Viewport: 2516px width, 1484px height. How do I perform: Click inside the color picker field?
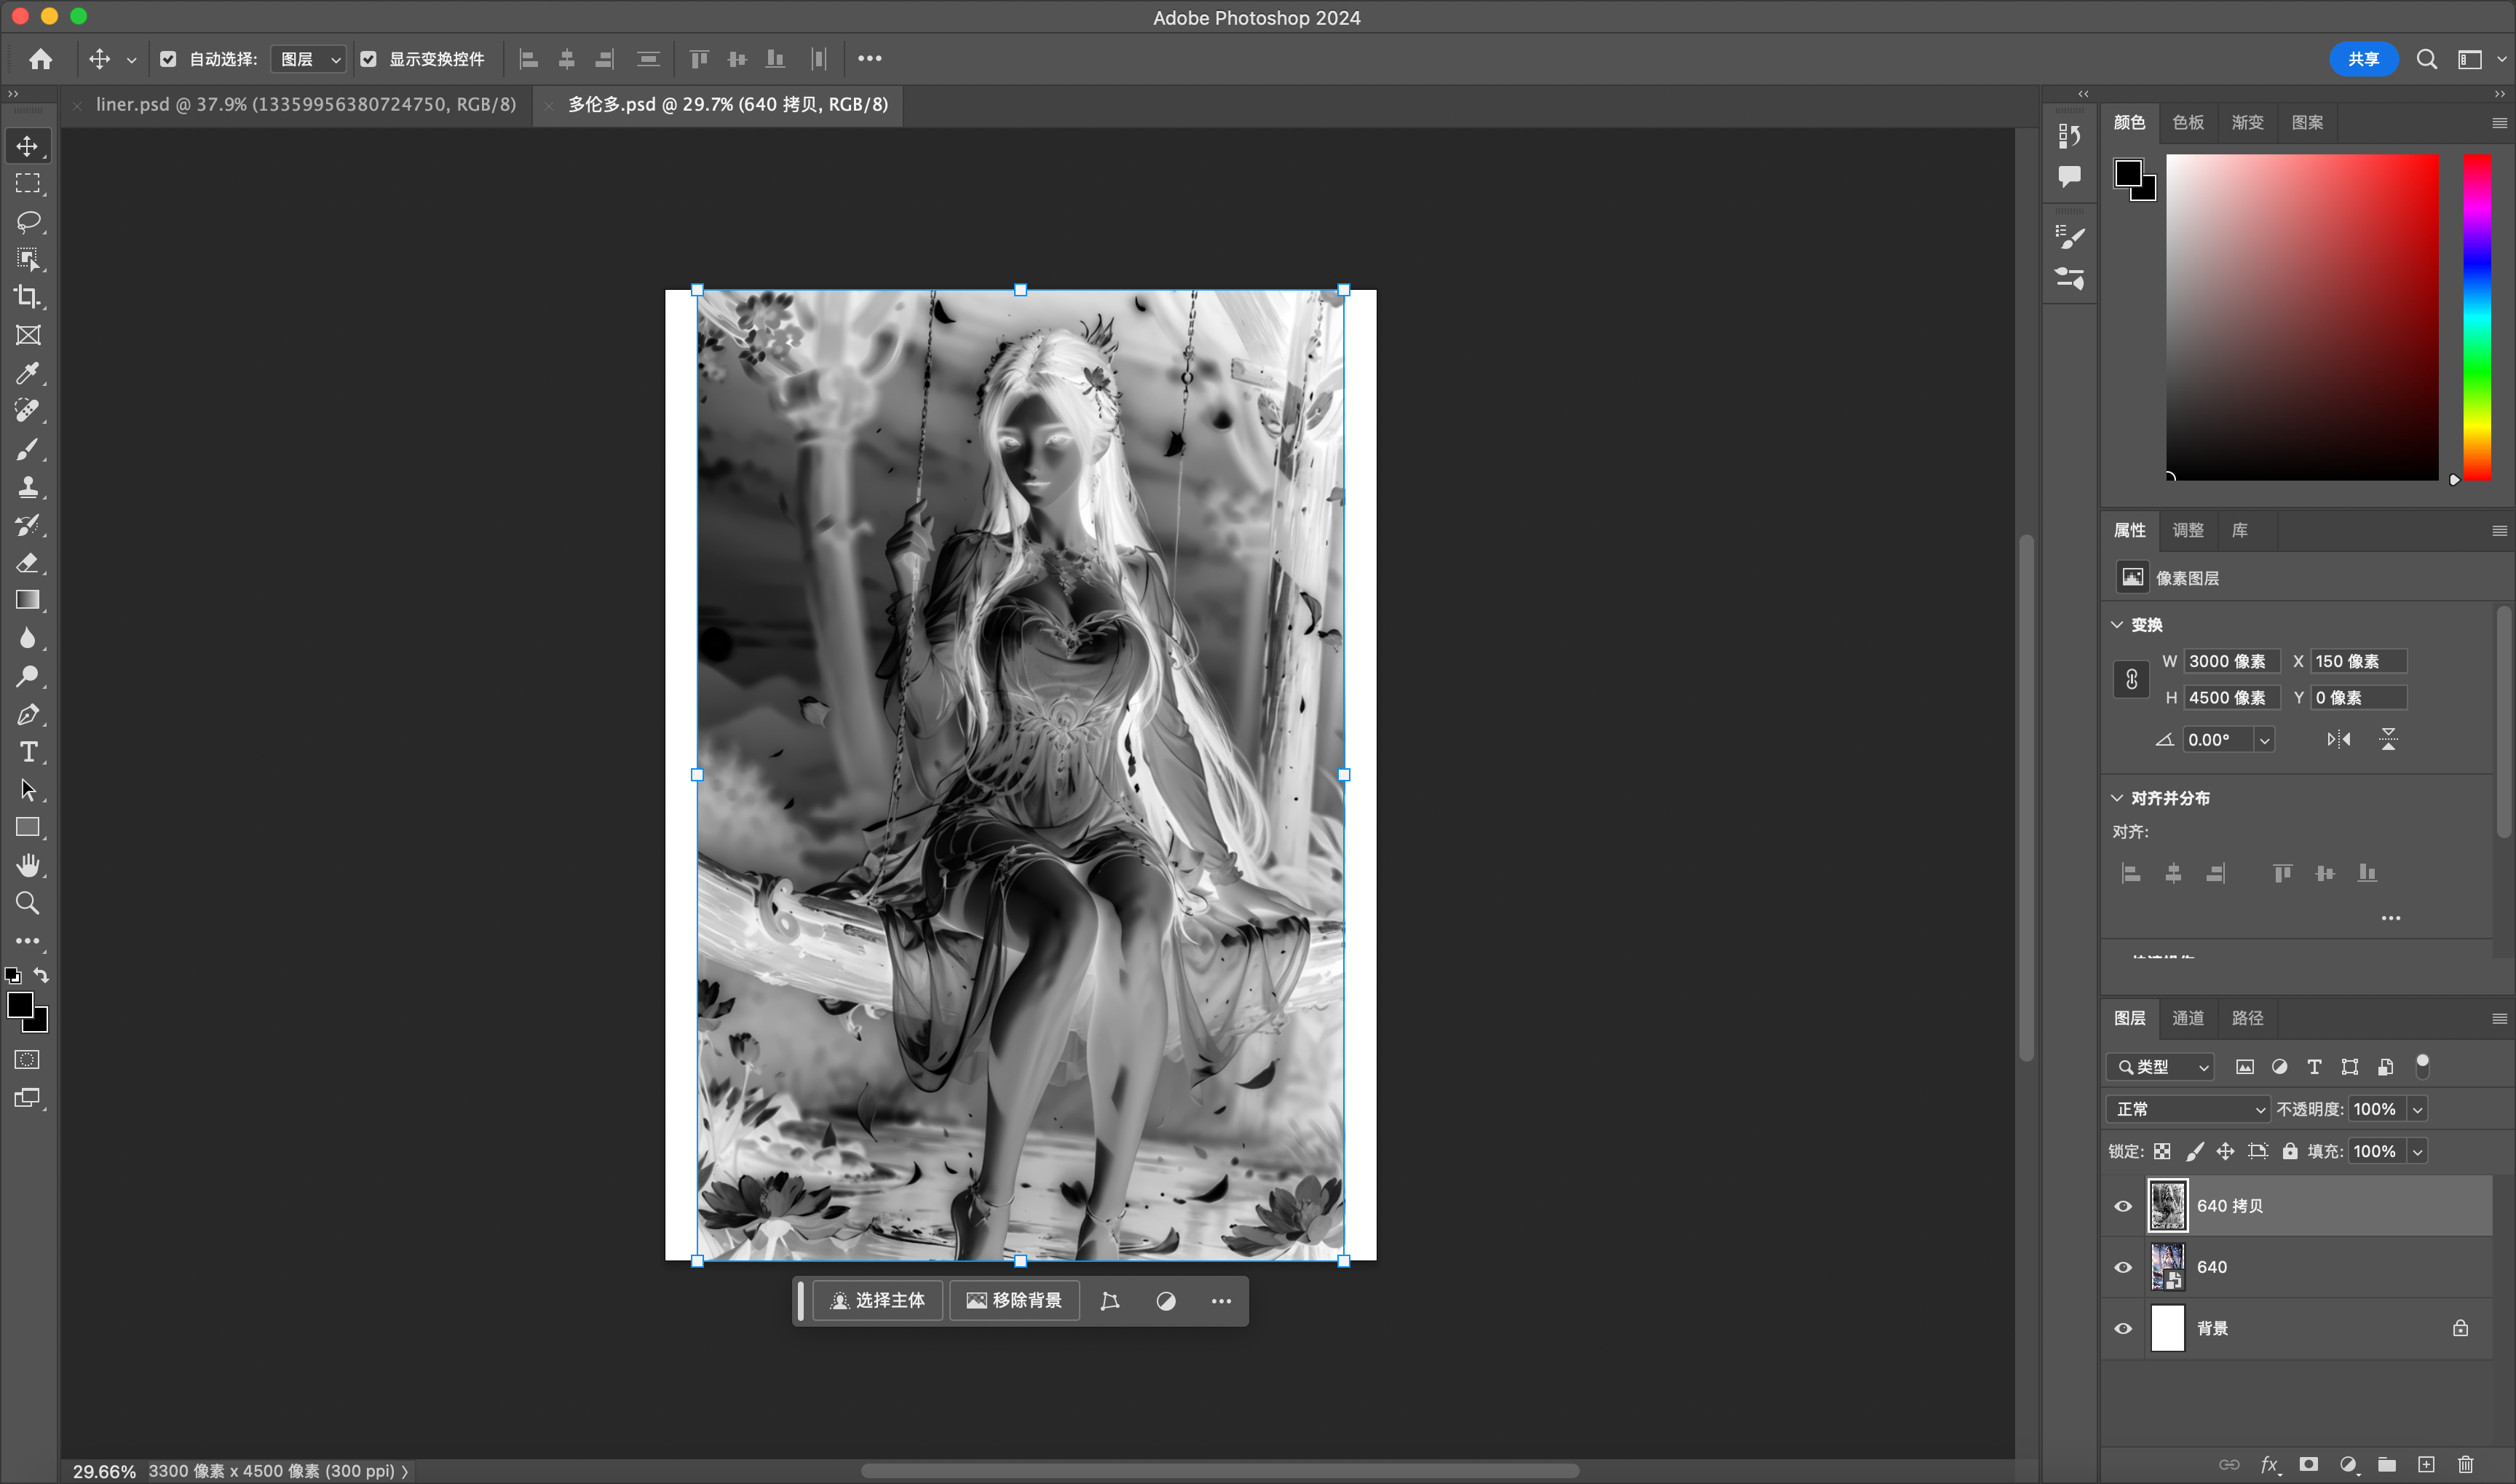(x=2302, y=317)
